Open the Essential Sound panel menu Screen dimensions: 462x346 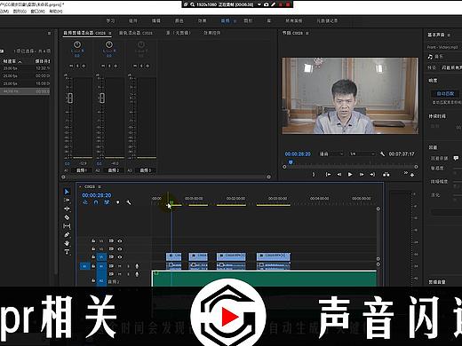[449, 35]
